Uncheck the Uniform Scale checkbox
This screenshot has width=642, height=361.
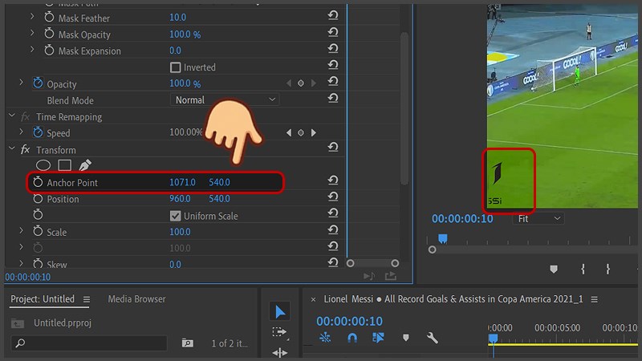tap(175, 216)
